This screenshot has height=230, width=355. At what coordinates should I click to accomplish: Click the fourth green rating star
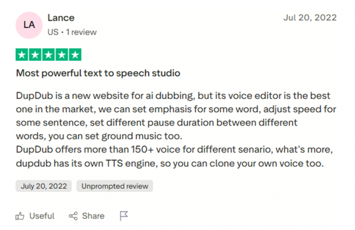[x=62, y=55]
